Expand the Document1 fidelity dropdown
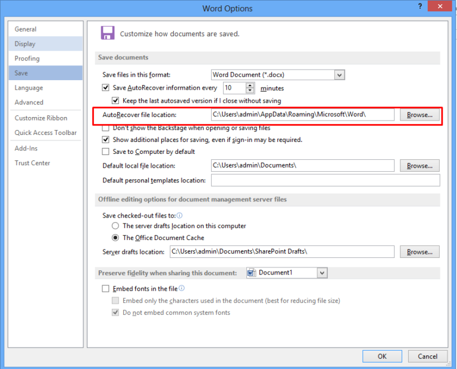457x369 pixels. pyautogui.click(x=322, y=273)
